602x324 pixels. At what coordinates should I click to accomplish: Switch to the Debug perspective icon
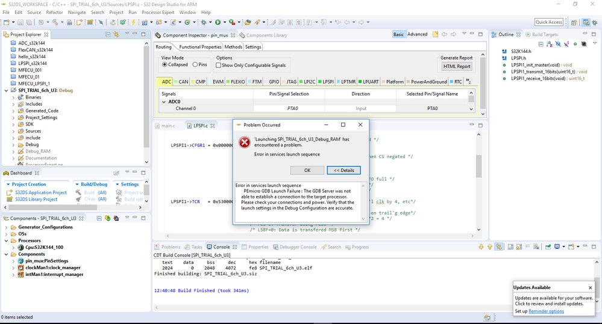[595, 23]
